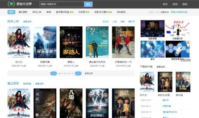Click the blue 搜索 search button
This screenshot has height=118, width=199.
(x=88, y=4)
